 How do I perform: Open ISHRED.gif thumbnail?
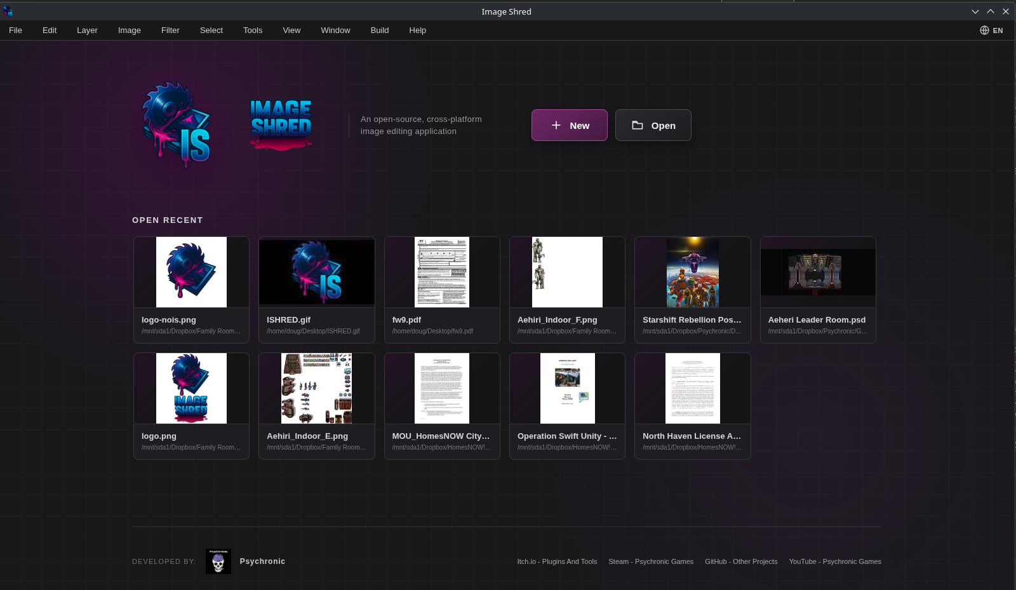tap(317, 272)
